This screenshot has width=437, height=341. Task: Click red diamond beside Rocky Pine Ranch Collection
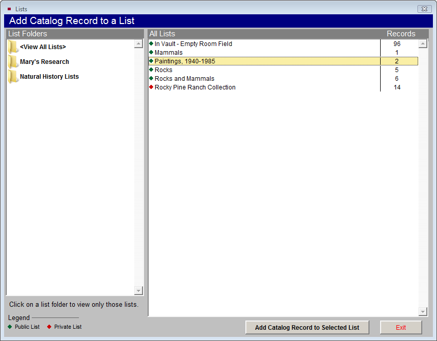tap(151, 87)
